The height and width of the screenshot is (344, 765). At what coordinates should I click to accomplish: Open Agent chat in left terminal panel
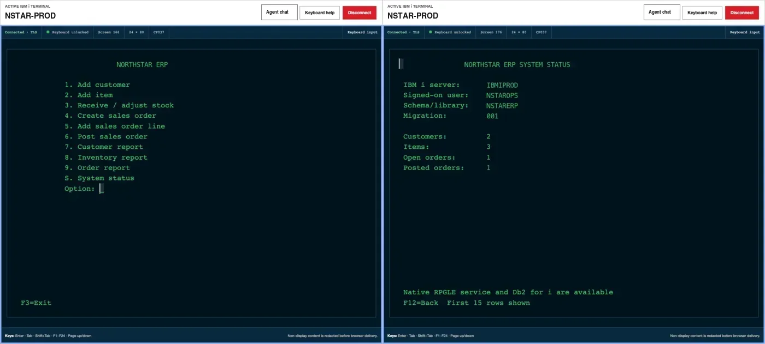279,12
